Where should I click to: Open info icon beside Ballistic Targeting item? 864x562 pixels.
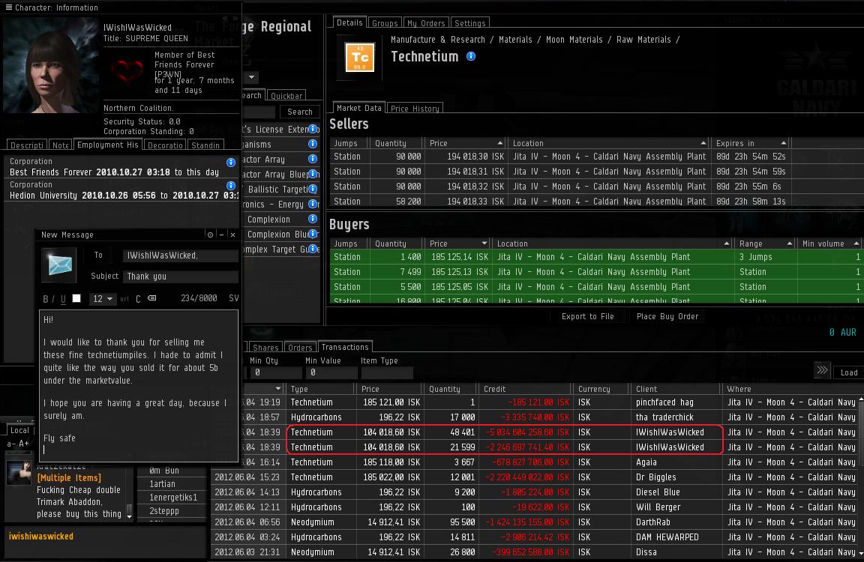click(313, 189)
